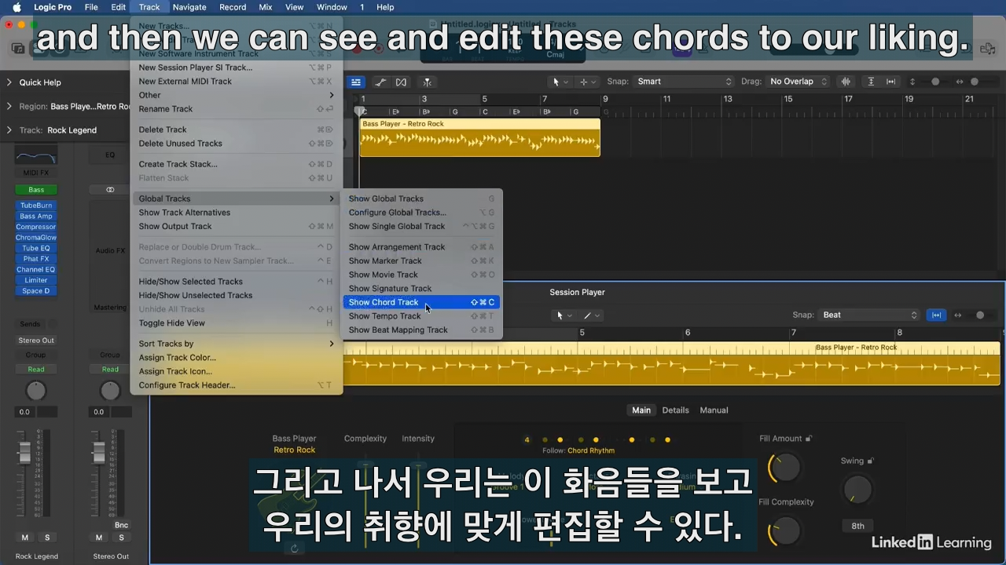Select Show Tempo Track menu item

(421, 316)
